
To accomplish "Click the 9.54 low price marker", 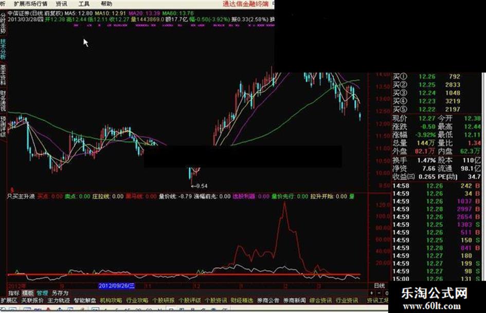I will 199,186.
